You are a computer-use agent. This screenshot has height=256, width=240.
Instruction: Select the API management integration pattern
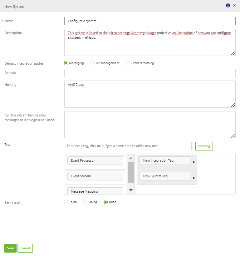tap(92, 63)
